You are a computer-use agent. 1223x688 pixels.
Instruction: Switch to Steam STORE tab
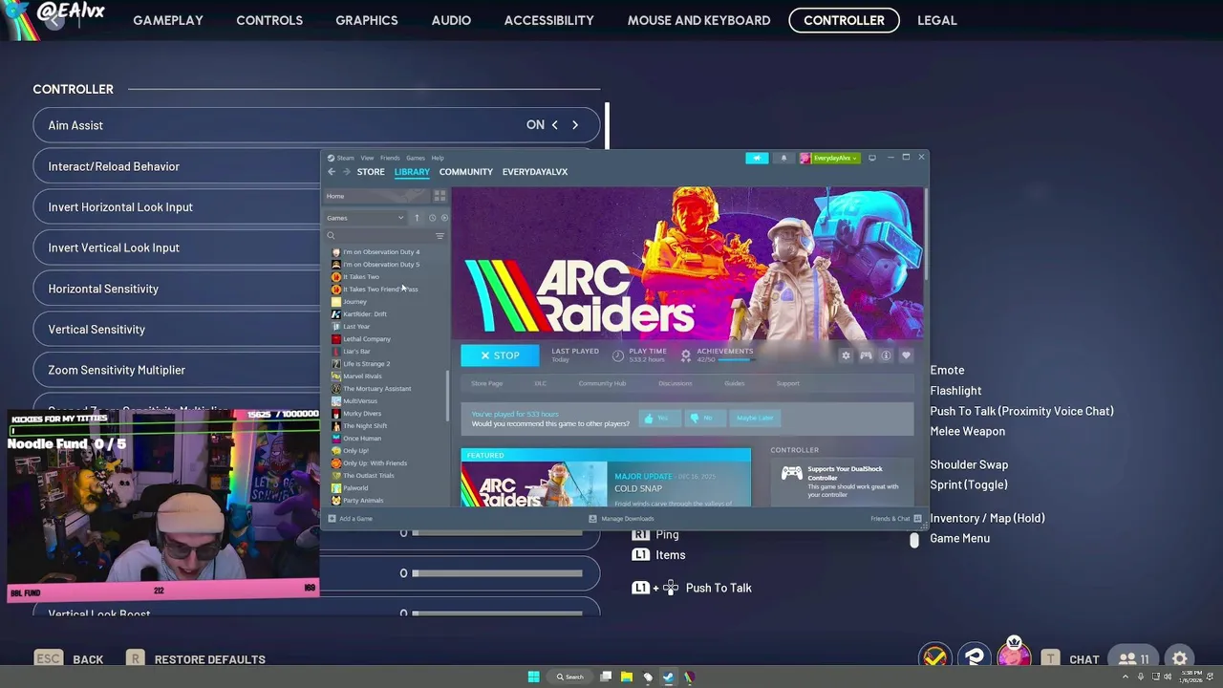pos(371,172)
